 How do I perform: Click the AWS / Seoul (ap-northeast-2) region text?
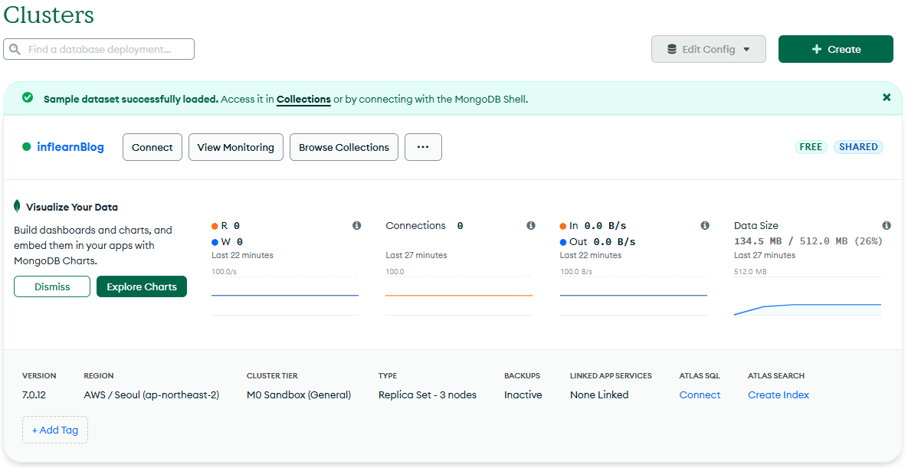click(x=151, y=394)
